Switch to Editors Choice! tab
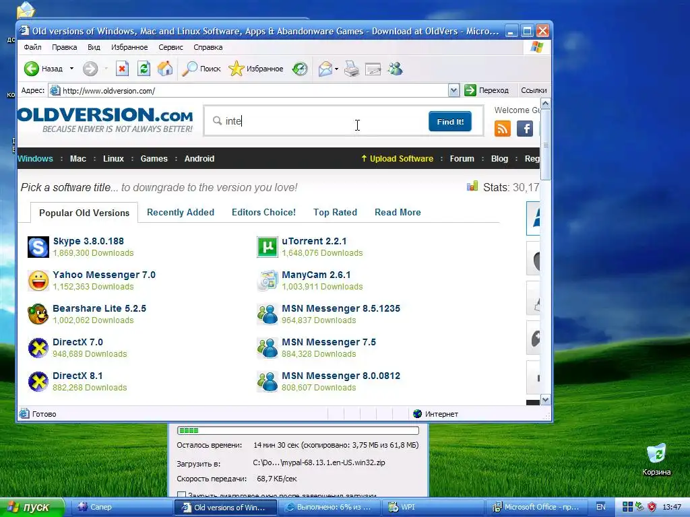 tap(263, 212)
